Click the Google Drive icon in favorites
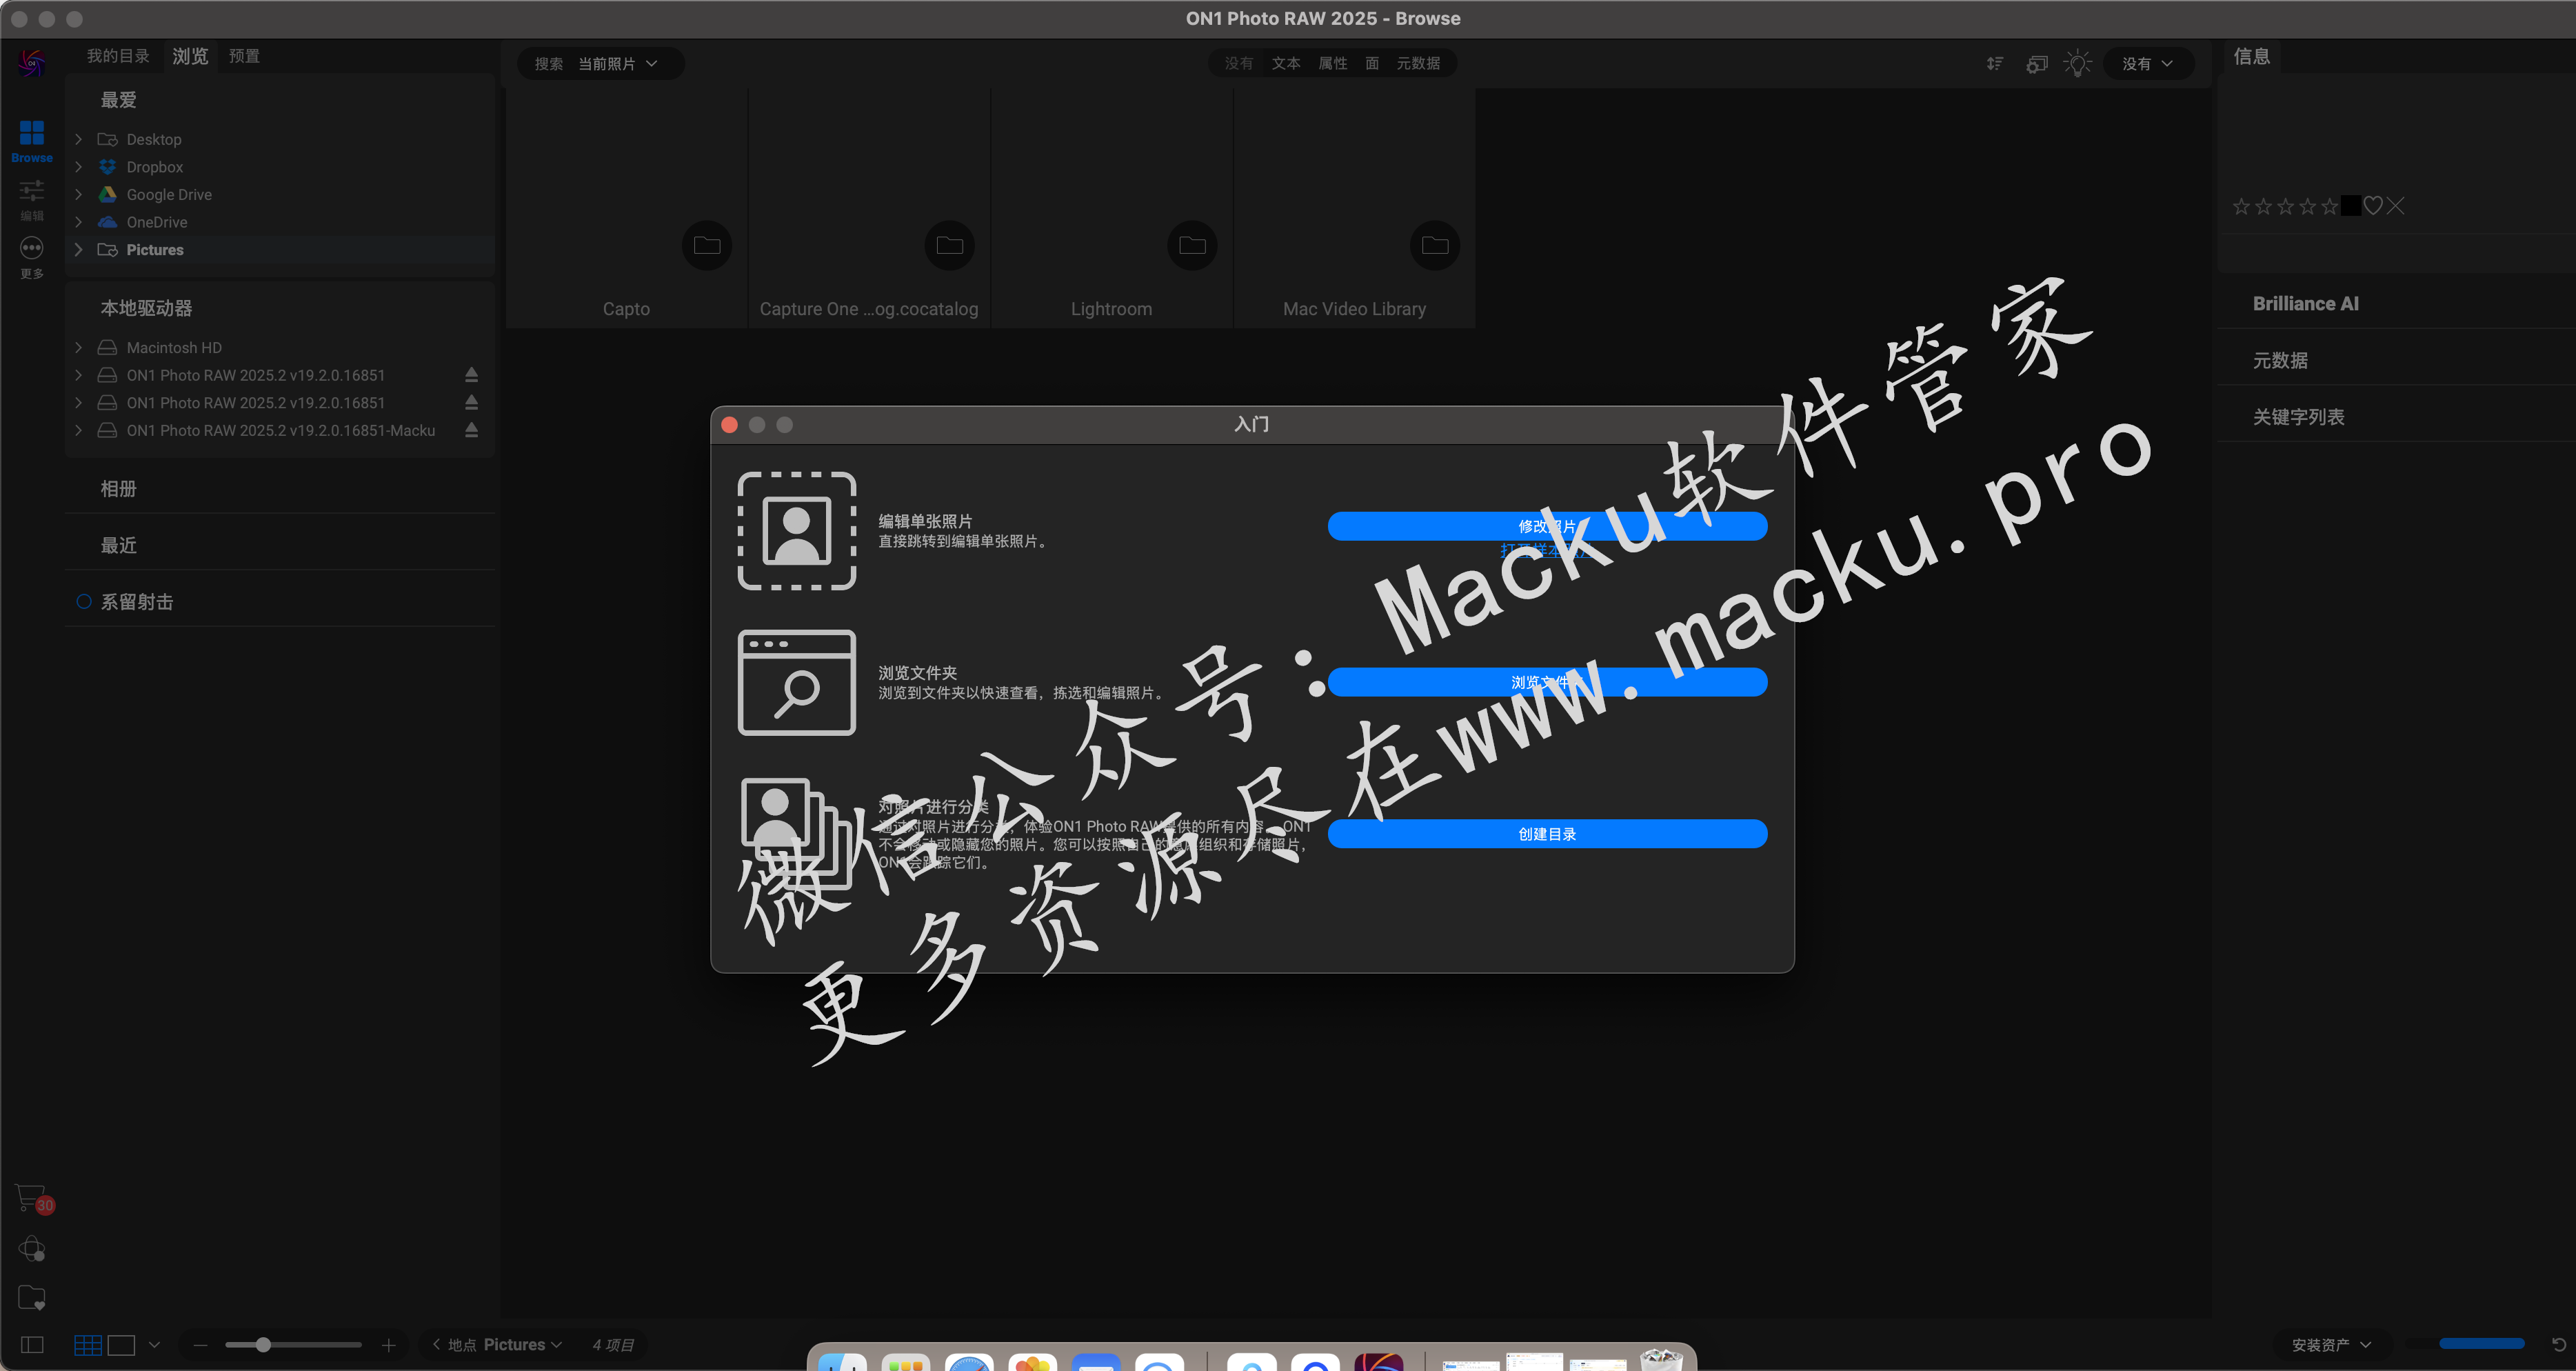The height and width of the screenshot is (1371, 2576). click(108, 194)
